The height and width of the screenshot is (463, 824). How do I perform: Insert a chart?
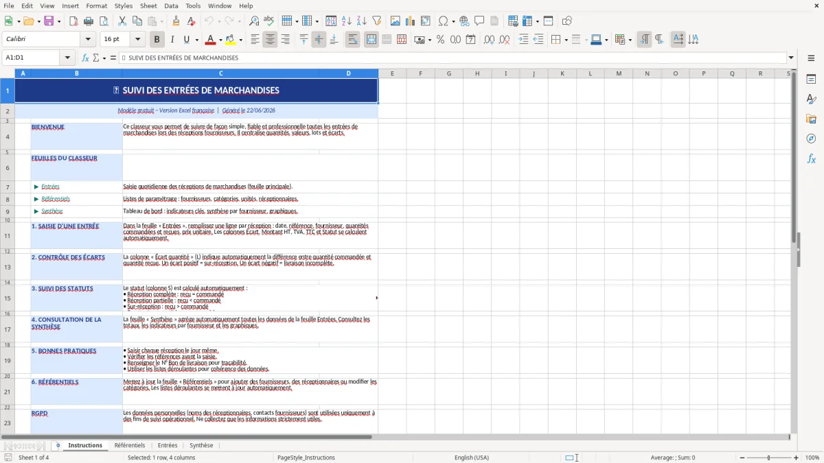click(410, 21)
